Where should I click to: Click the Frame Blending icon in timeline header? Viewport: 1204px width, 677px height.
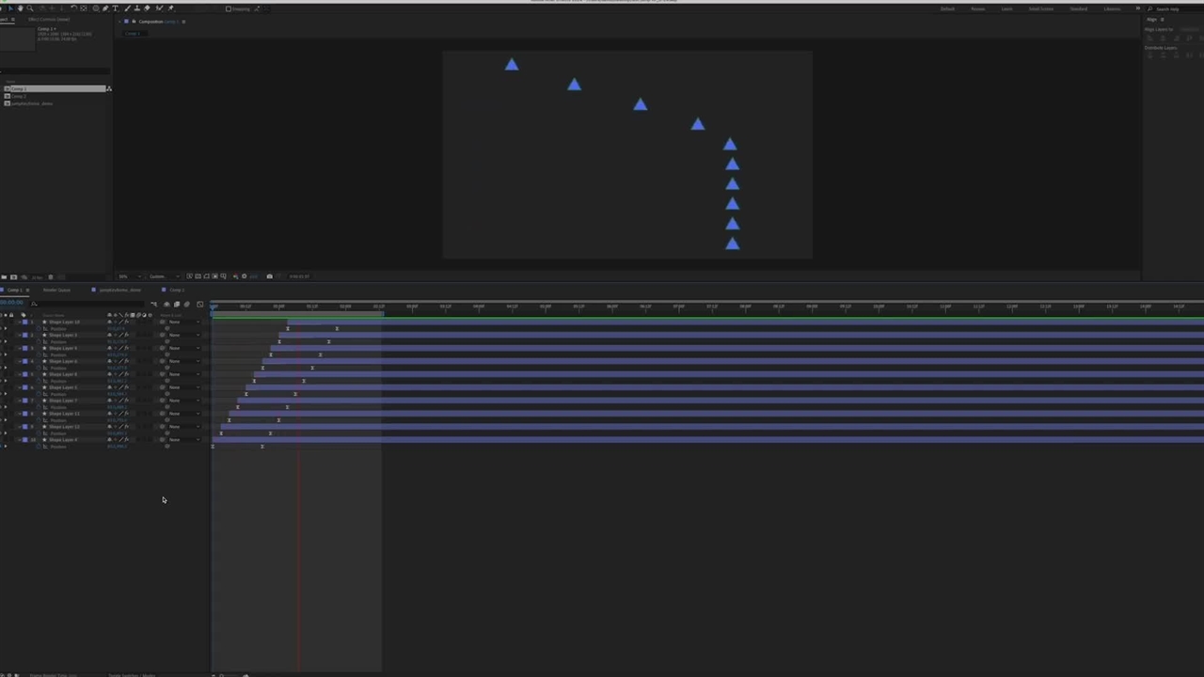pyautogui.click(x=177, y=304)
